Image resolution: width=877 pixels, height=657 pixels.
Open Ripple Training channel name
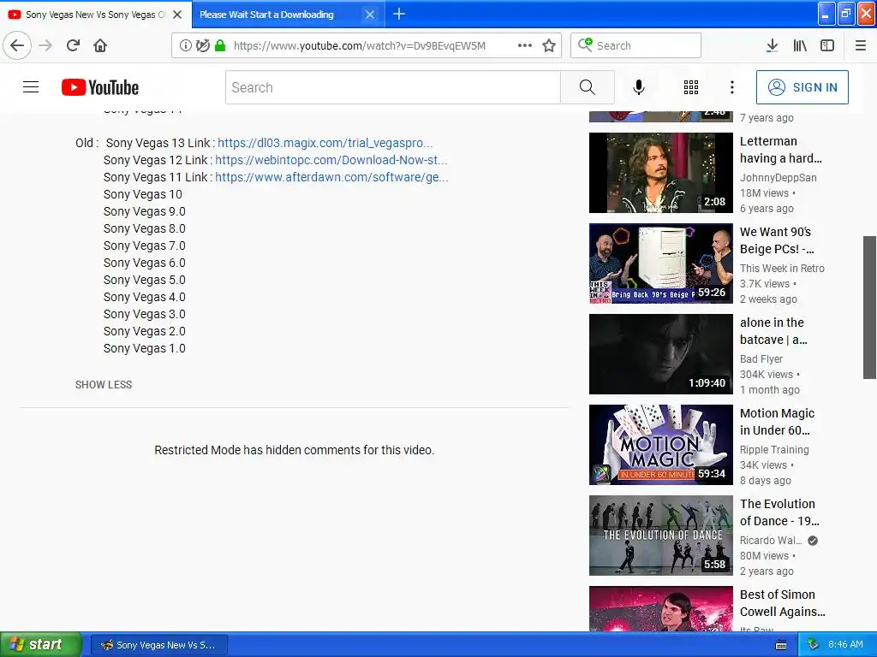pyautogui.click(x=774, y=450)
